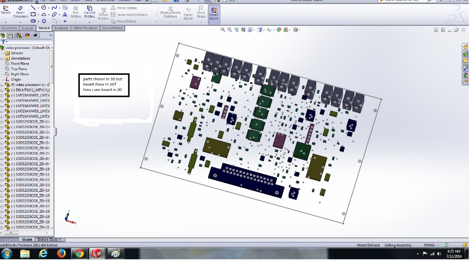Switch to Motion Study 1 tab
The image size is (470, 264).
(x=49, y=240)
